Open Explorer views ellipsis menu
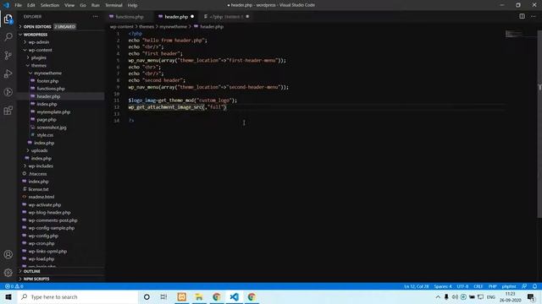 click(95, 17)
